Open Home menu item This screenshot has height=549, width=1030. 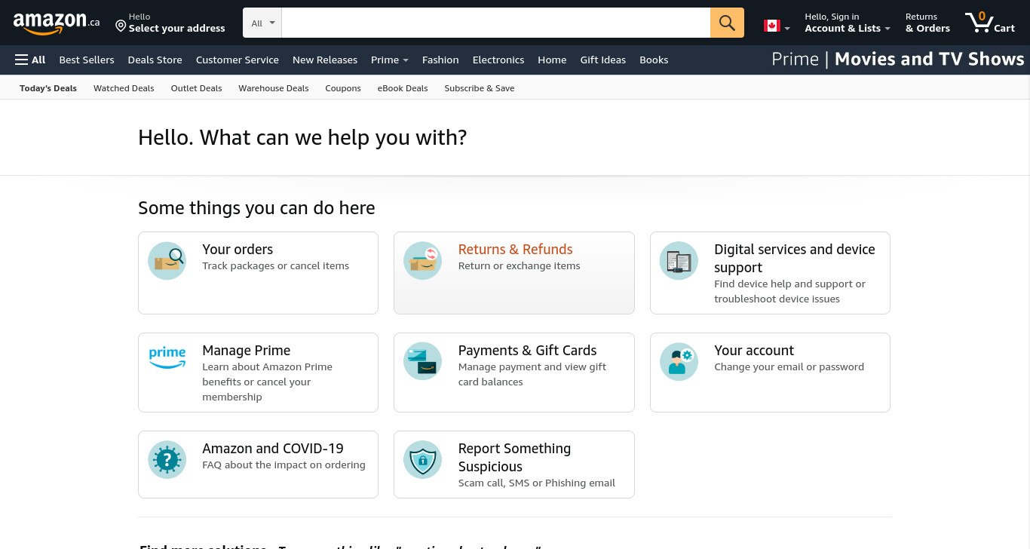pos(552,60)
